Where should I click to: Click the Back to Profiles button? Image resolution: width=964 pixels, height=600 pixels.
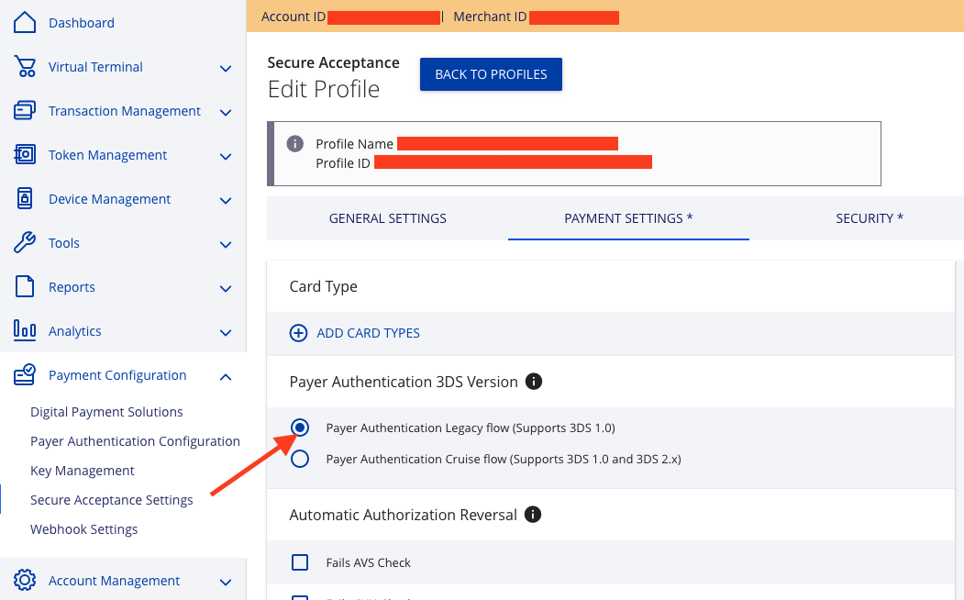pyautogui.click(x=491, y=74)
